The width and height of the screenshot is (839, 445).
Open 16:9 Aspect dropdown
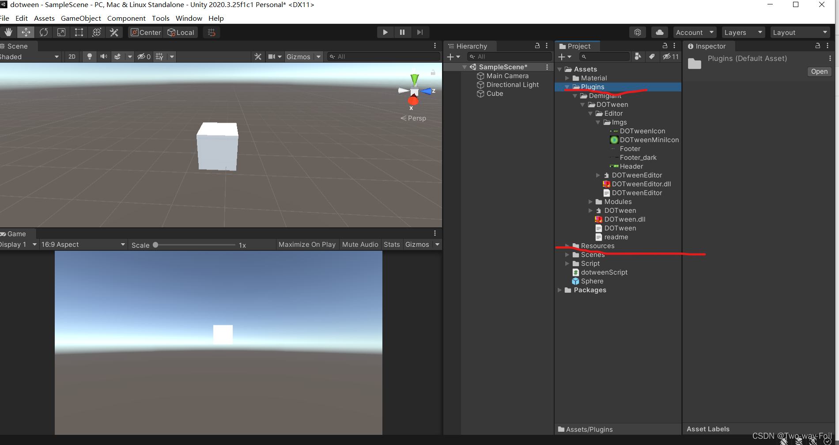pyautogui.click(x=83, y=245)
